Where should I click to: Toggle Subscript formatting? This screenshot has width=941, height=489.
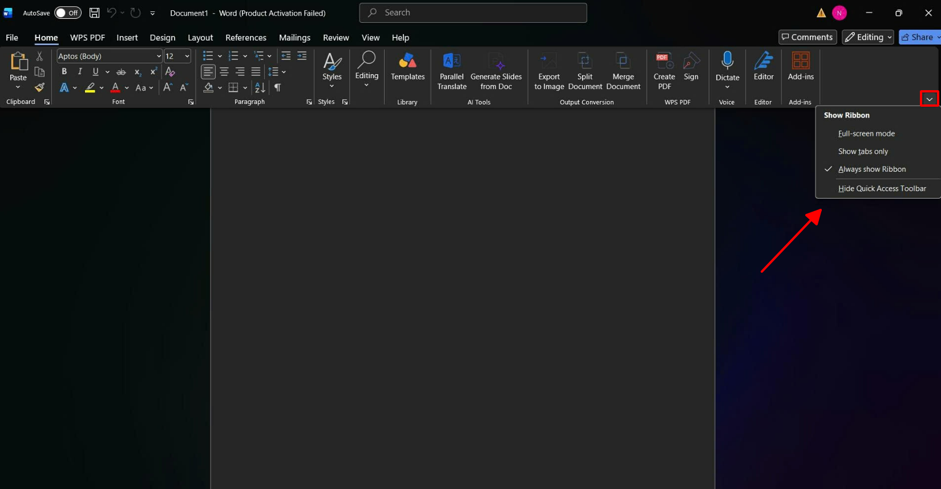tap(138, 72)
